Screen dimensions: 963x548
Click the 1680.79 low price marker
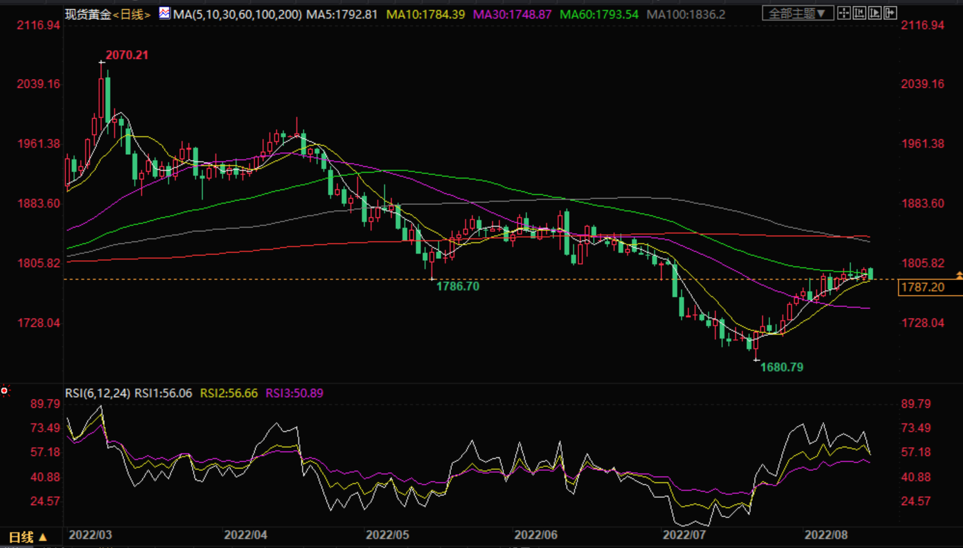pos(781,367)
